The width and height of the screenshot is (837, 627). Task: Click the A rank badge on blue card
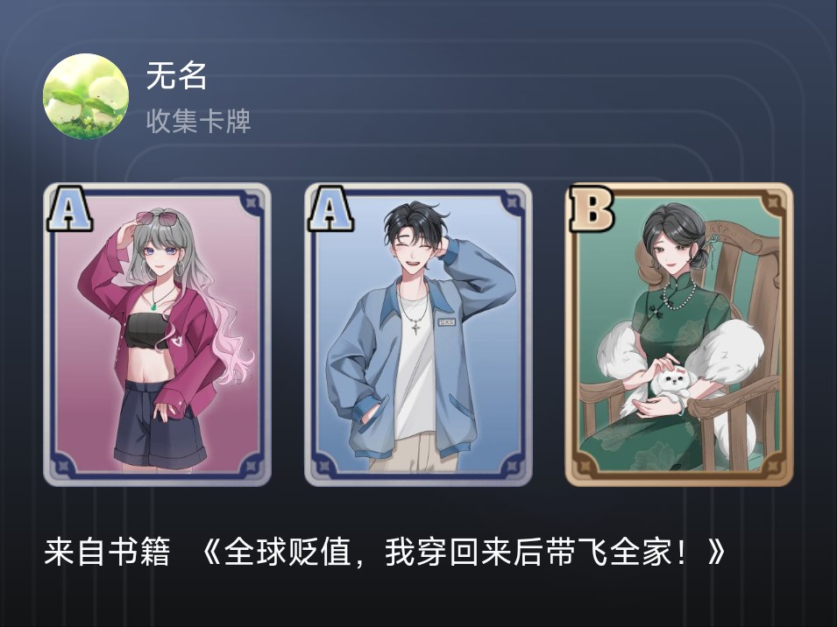point(330,208)
